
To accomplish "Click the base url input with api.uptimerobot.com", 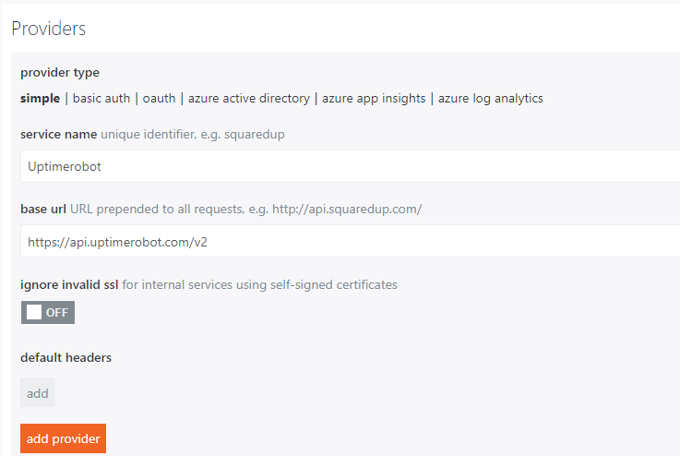I will (x=350, y=242).
